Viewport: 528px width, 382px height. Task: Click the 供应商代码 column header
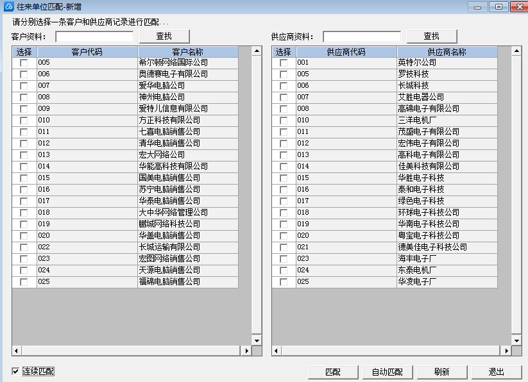[x=346, y=52]
